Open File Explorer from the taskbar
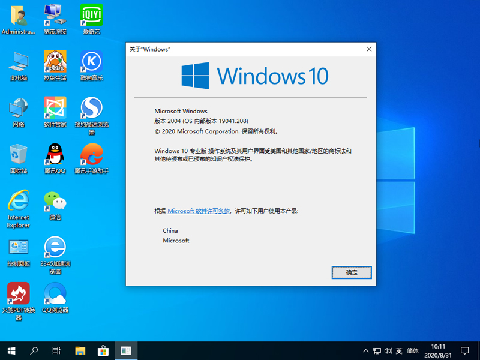This screenshot has width=480, height=360. (x=80, y=350)
